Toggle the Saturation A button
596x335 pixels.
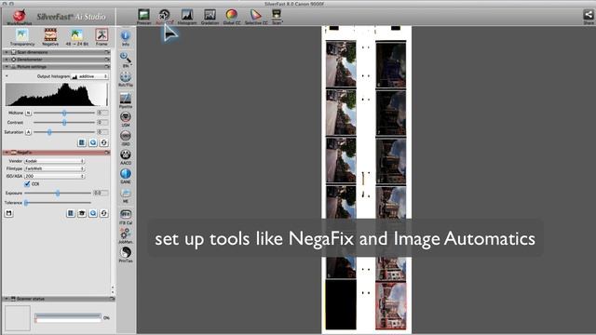point(28,132)
